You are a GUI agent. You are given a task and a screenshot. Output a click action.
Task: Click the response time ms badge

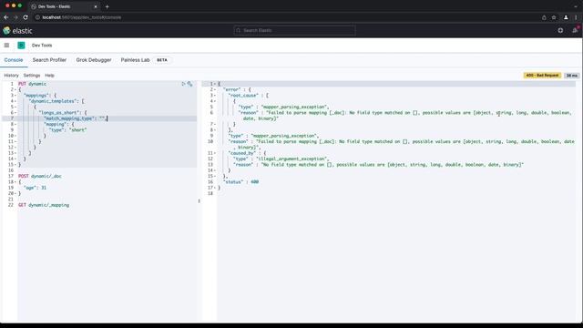tap(572, 76)
